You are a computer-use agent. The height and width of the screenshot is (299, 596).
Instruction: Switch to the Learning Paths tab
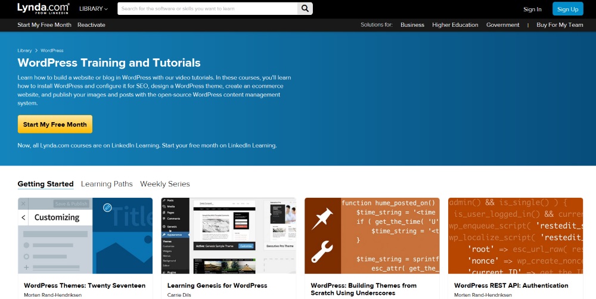coord(107,184)
